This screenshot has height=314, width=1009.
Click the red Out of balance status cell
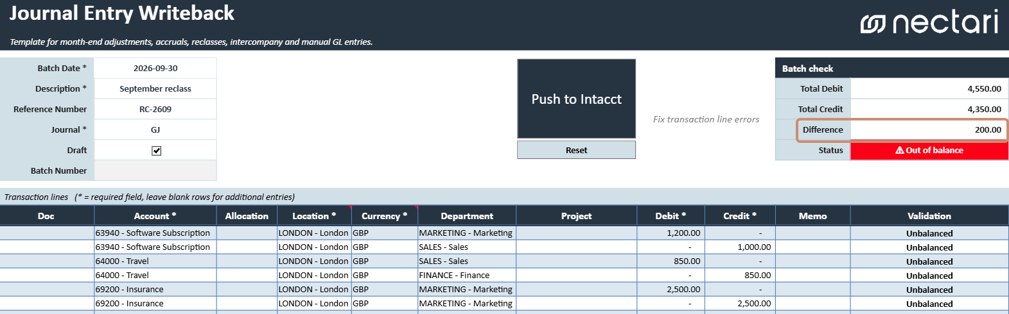tap(929, 150)
